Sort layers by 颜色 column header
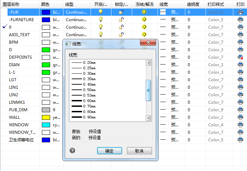The height and width of the screenshot is (171, 247). click(x=51, y=4)
